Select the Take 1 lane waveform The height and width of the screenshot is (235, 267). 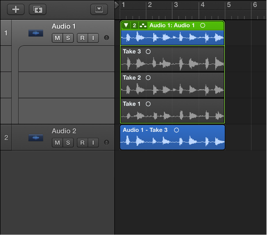coord(173,116)
